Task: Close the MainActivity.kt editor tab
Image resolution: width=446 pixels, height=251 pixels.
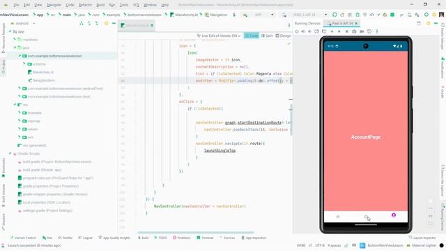Action: 152,25
